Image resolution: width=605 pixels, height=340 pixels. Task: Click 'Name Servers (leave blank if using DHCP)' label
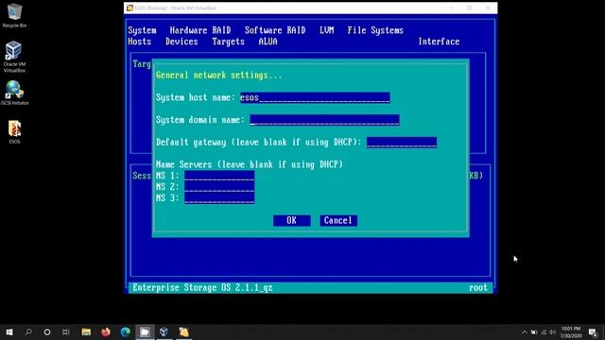click(250, 164)
